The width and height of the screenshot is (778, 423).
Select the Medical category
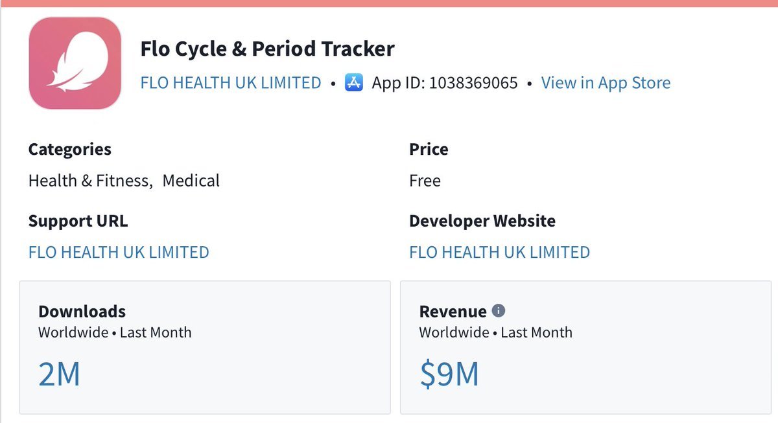(191, 180)
